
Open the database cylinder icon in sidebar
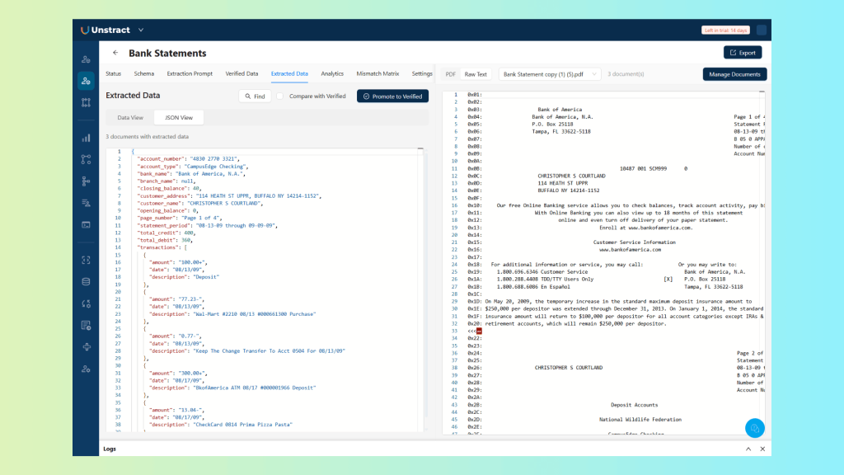(86, 281)
